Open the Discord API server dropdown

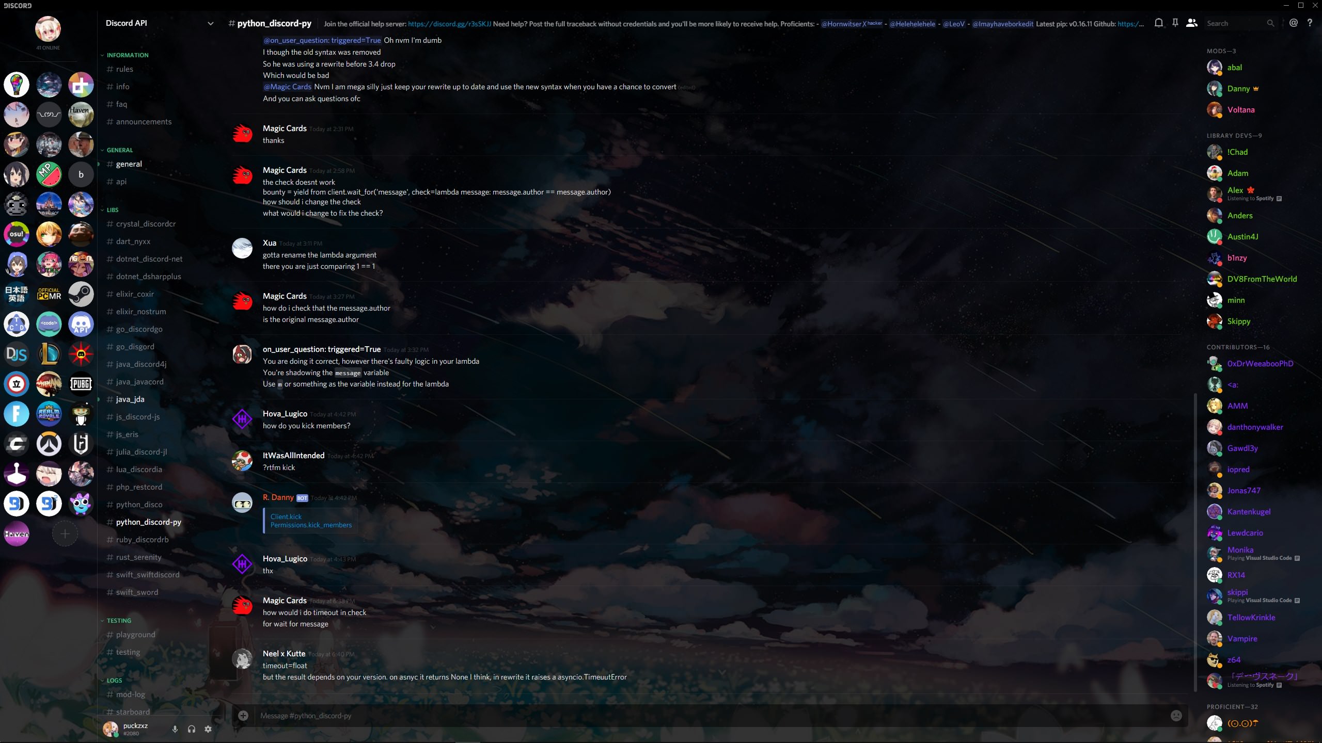coord(210,23)
